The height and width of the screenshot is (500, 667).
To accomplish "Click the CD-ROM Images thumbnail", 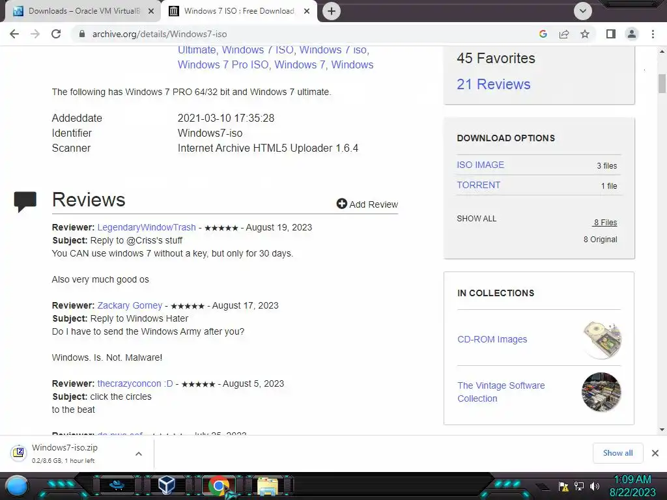I will 602,340.
